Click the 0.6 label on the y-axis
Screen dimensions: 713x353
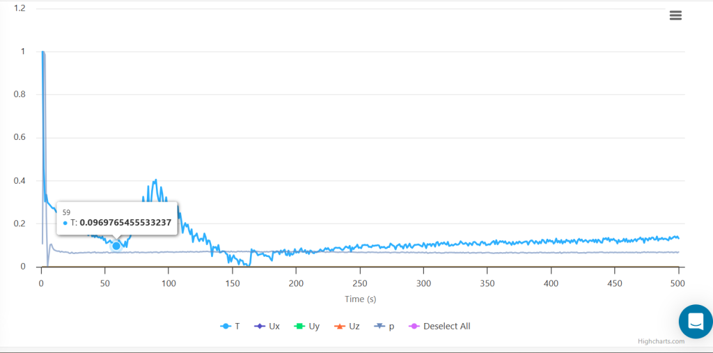click(x=19, y=137)
